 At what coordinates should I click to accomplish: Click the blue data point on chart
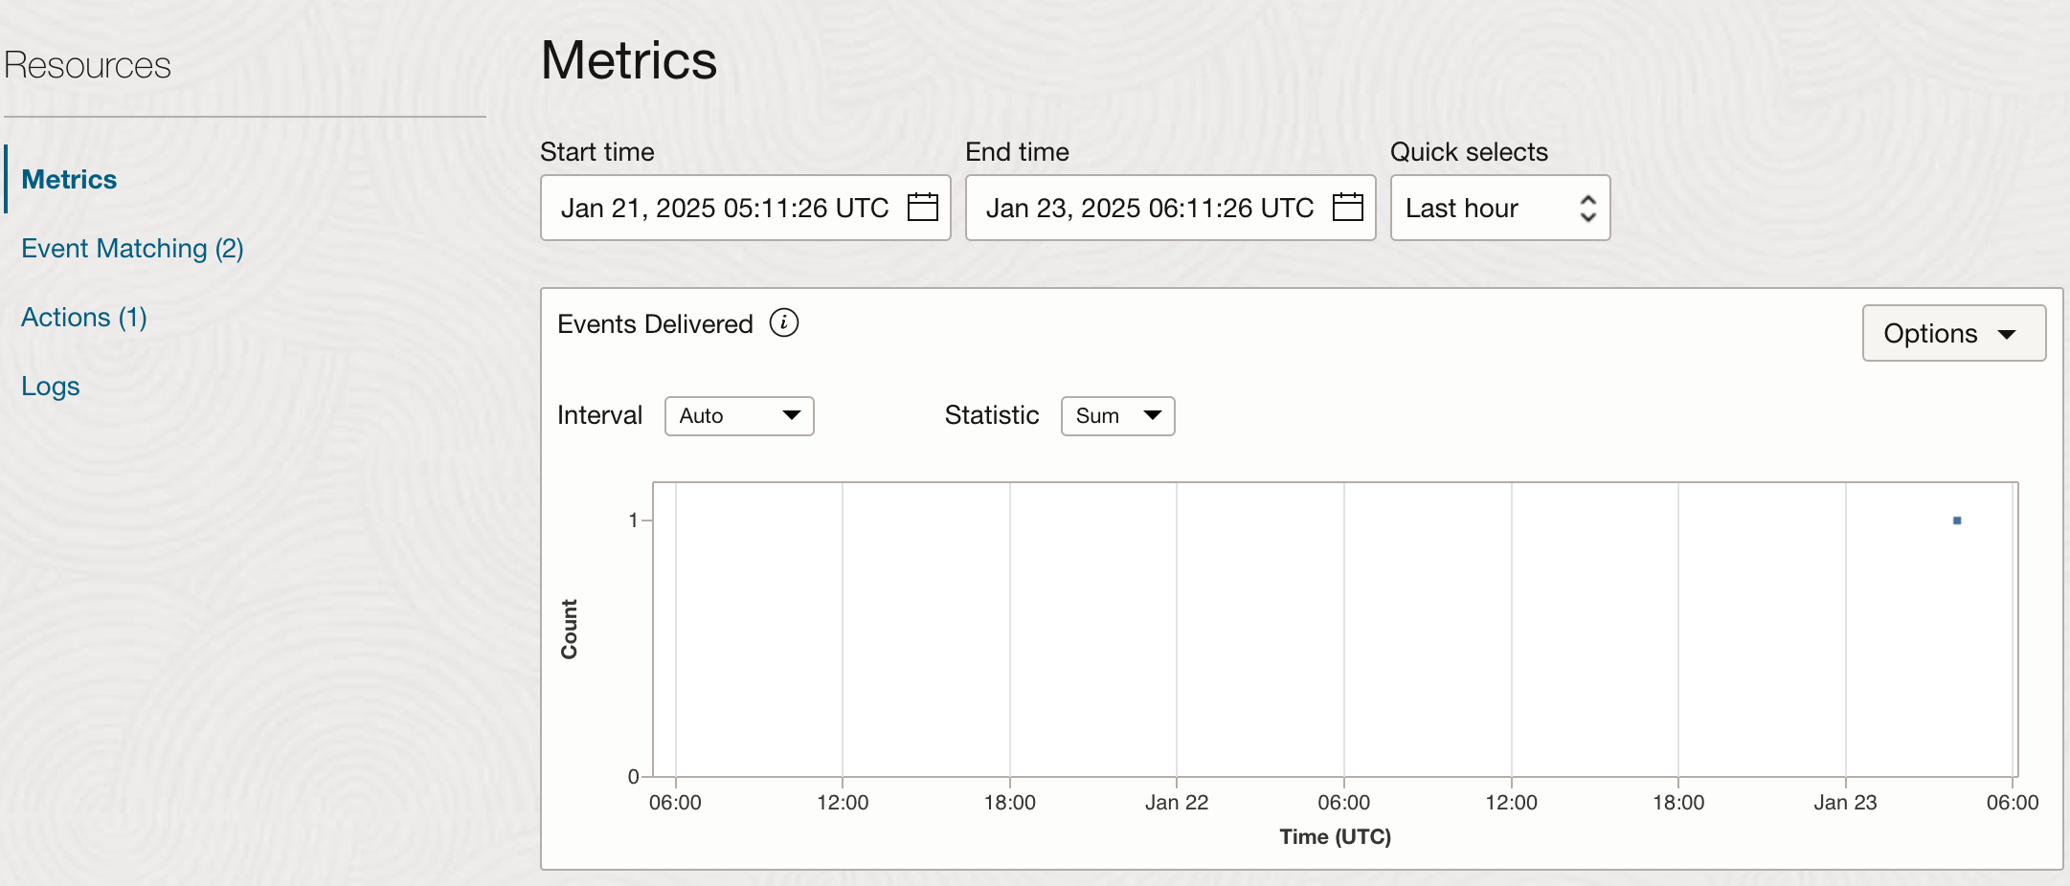[x=1957, y=521]
